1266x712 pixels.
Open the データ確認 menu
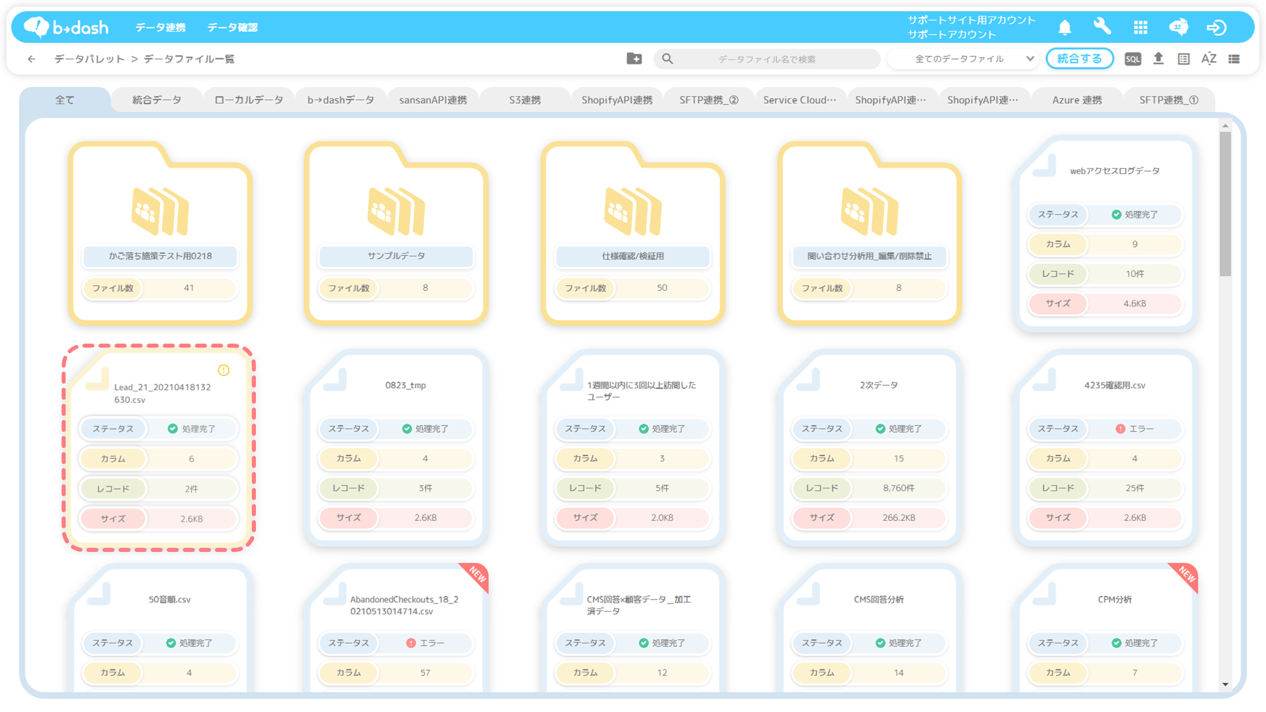(232, 27)
